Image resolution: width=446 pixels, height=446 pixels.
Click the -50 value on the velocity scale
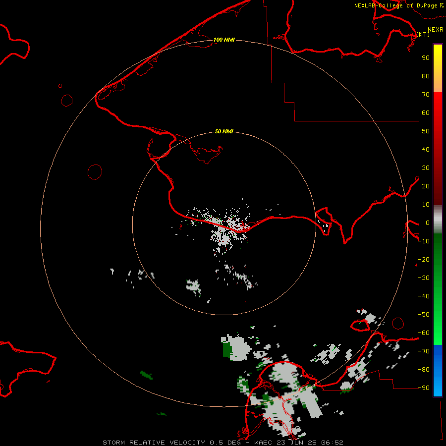click(x=424, y=314)
